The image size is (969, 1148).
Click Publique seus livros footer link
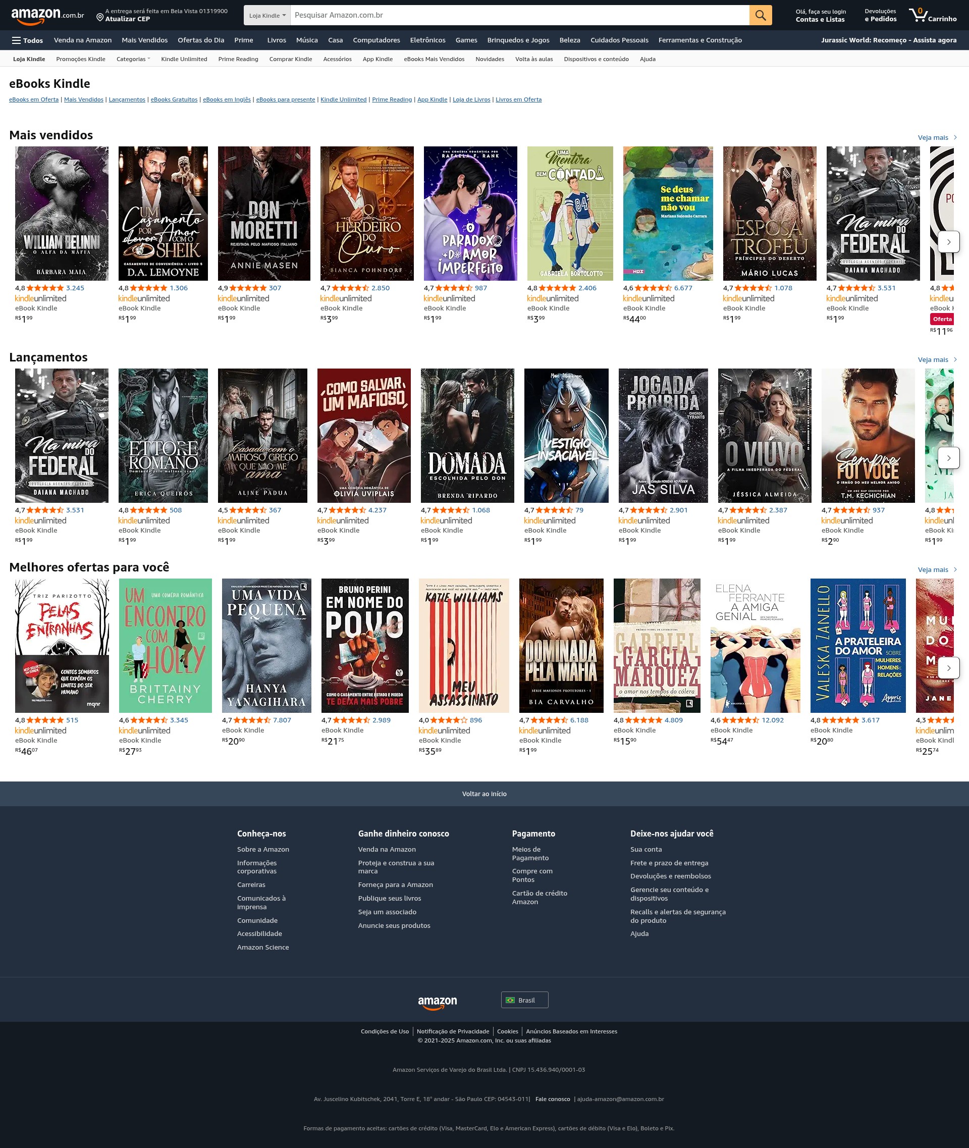pyautogui.click(x=390, y=899)
